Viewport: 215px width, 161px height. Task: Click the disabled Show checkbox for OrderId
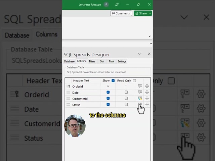(x=108, y=86)
